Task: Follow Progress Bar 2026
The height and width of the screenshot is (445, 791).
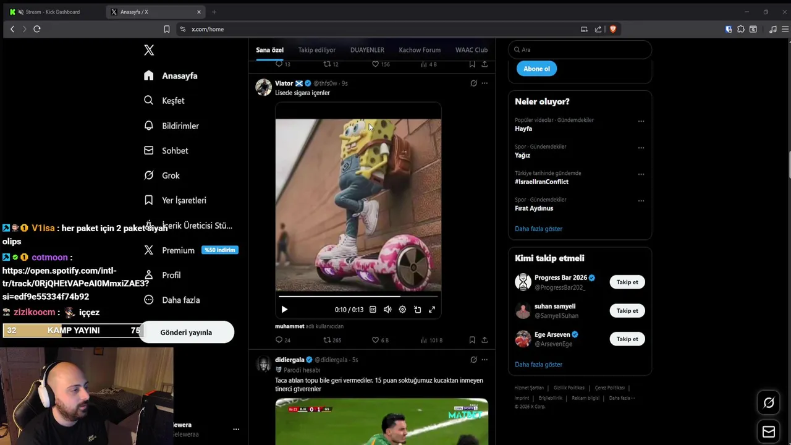Action: (x=627, y=282)
